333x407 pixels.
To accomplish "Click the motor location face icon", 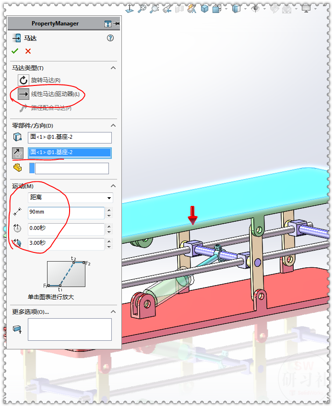I will click(17, 137).
